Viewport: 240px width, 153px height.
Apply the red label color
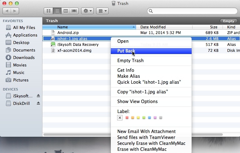click(127, 118)
